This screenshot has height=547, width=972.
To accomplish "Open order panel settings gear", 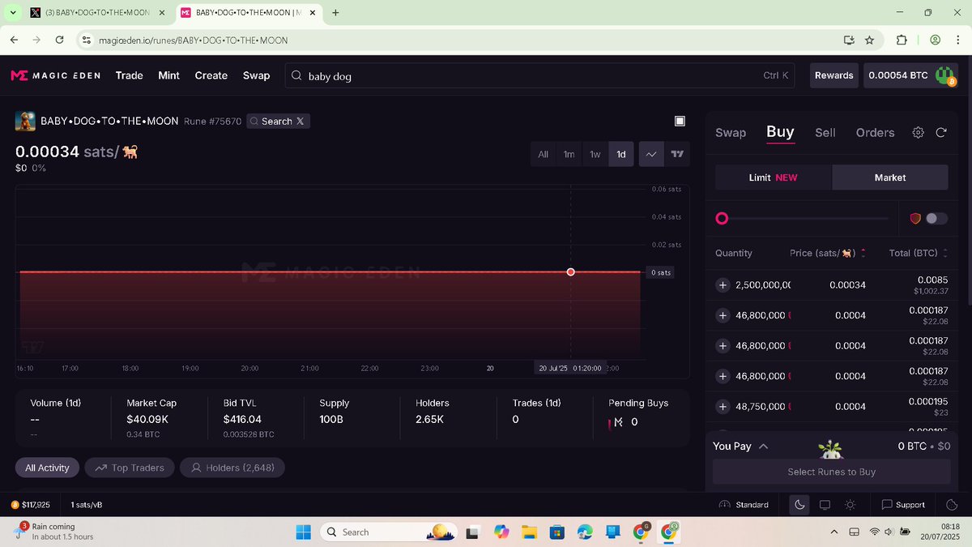I will (x=918, y=132).
